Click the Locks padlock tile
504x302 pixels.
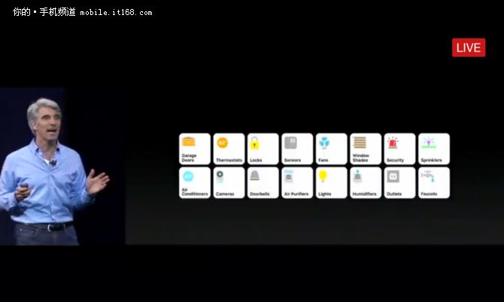click(x=263, y=149)
